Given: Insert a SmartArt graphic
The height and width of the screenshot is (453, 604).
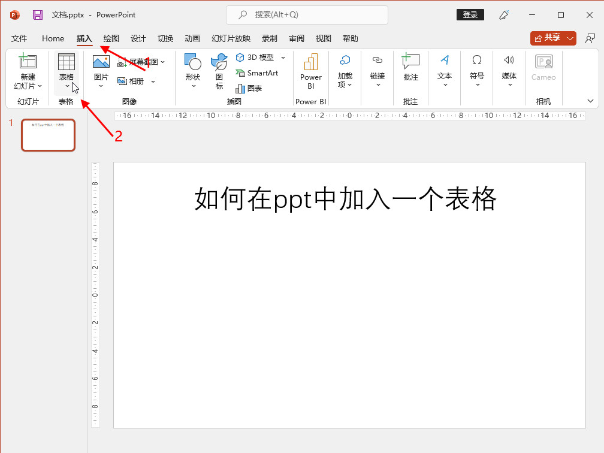Looking at the screenshot, I should point(257,73).
